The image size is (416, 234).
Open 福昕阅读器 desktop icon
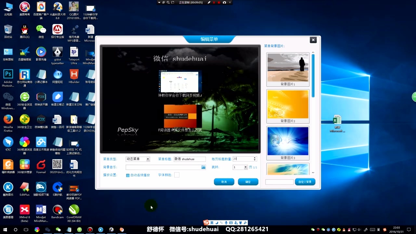coord(8,166)
